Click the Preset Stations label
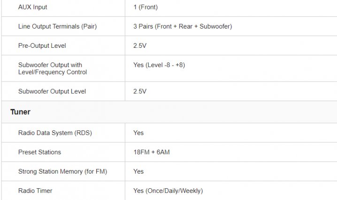The image size is (337, 200). (x=39, y=152)
